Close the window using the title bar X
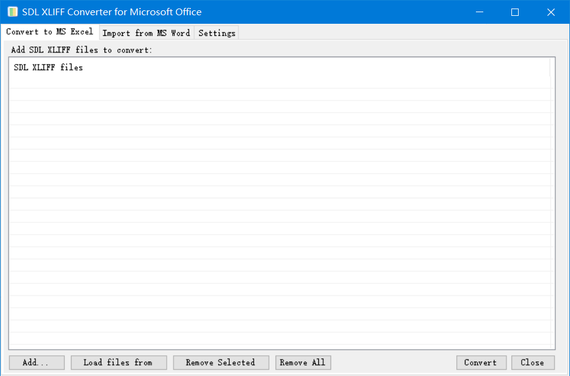Viewport: 570px width, 376px height. [x=550, y=12]
